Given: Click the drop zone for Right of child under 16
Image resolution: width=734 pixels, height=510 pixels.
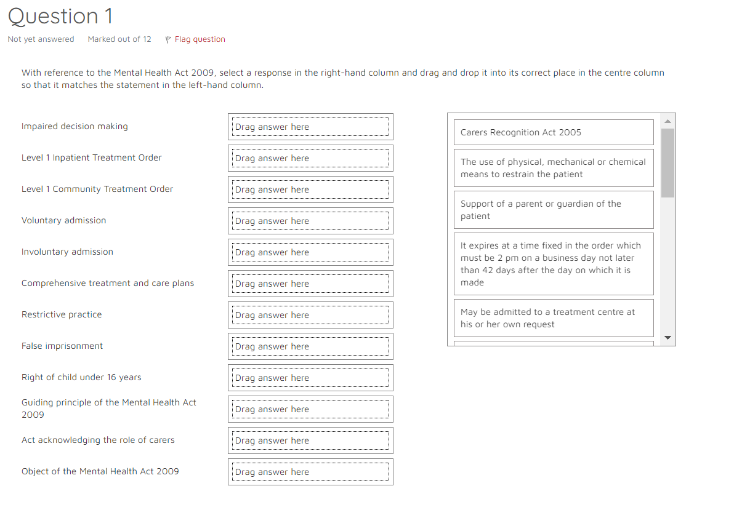Looking at the screenshot, I should click(x=310, y=378).
